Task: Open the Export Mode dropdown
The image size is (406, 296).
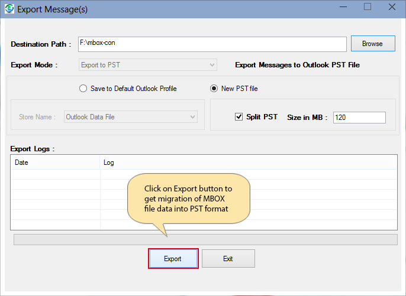Action: (148, 65)
